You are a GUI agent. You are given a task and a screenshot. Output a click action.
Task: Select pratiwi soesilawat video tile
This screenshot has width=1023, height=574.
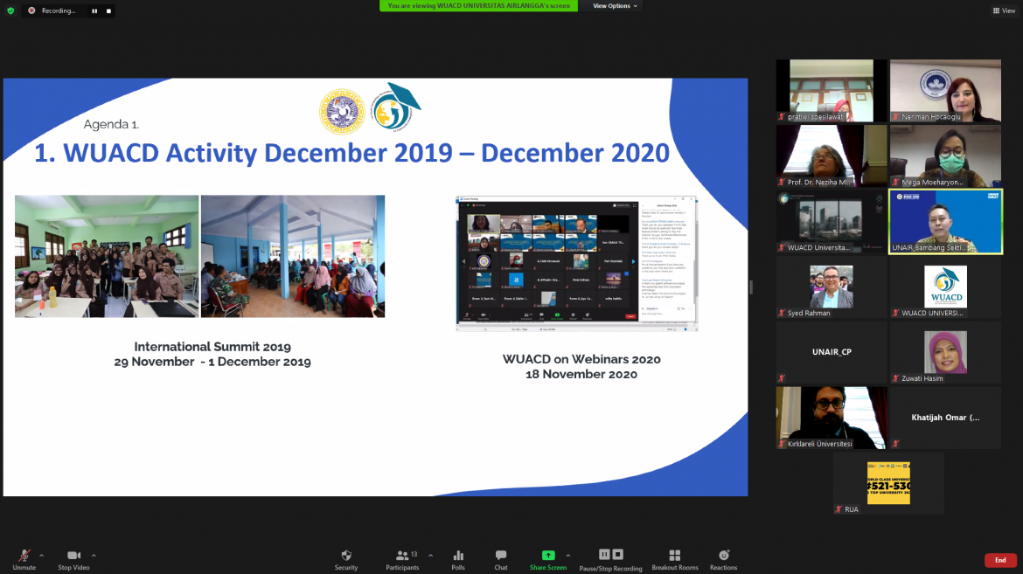(x=832, y=91)
